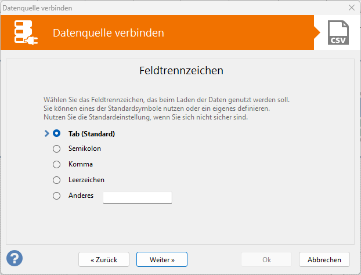The image size is (361, 275).
Task: Click the Feldtrennzeichen heading
Action: coord(182,71)
